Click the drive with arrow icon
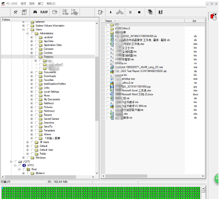The width and height of the screenshot is (221, 199). click(x=55, y=12)
